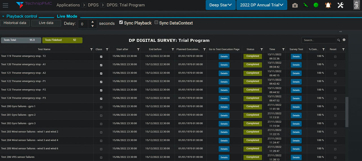The image size is (362, 161).
Task: Disable the Sync Playback checkbox
Action: [x=121, y=23]
